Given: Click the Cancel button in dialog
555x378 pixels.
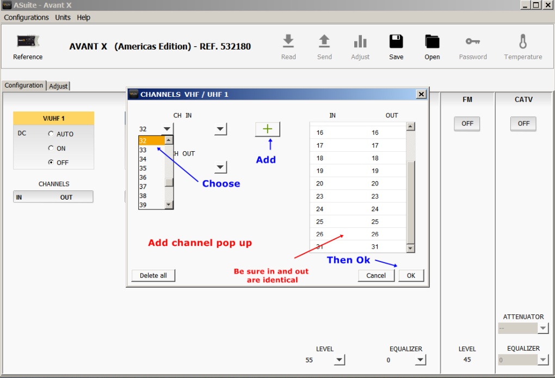Looking at the screenshot, I should click(x=376, y=275).
